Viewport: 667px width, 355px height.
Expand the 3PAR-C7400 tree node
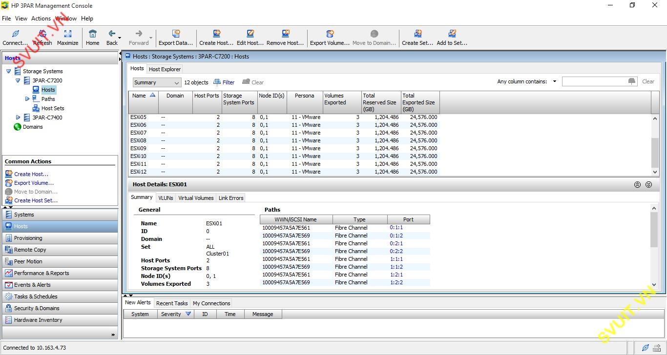(x=18, y=118)
